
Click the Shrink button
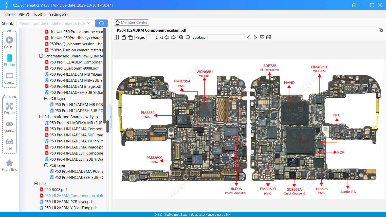(8, 23)
